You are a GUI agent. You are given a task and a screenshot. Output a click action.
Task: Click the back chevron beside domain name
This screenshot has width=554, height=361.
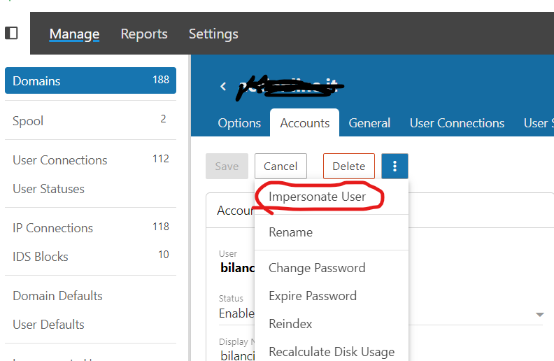(223, 86)
